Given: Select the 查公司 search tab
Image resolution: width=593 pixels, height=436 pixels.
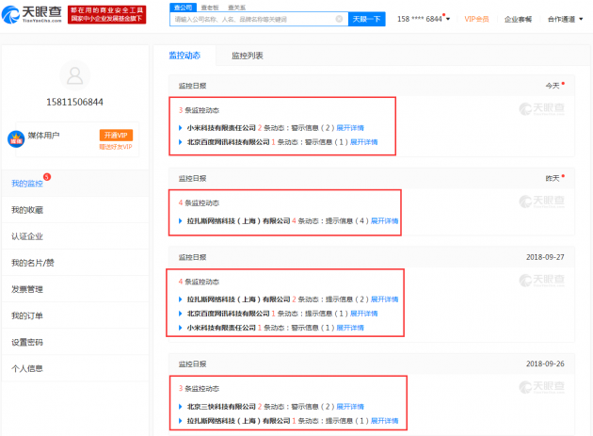Looking at the screenshot, I should pos(183,8).
